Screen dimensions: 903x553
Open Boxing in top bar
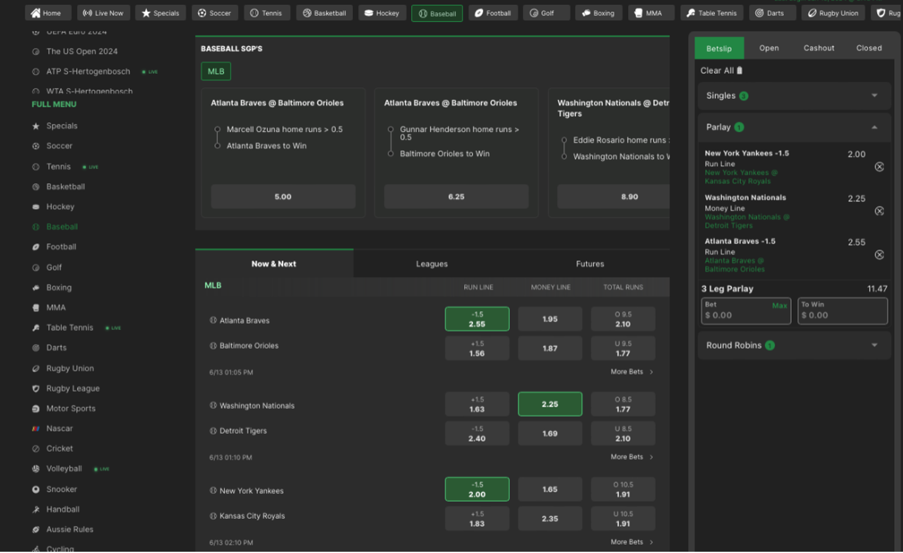tap(599, 13)
